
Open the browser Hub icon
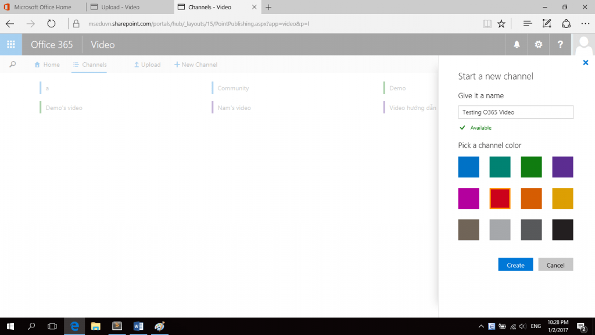point(528,23)
